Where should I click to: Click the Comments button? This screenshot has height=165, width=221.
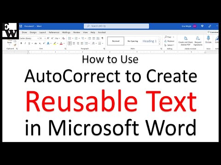213,32
